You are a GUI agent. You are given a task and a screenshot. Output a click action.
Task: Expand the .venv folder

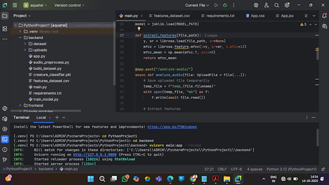pos(20,31)
